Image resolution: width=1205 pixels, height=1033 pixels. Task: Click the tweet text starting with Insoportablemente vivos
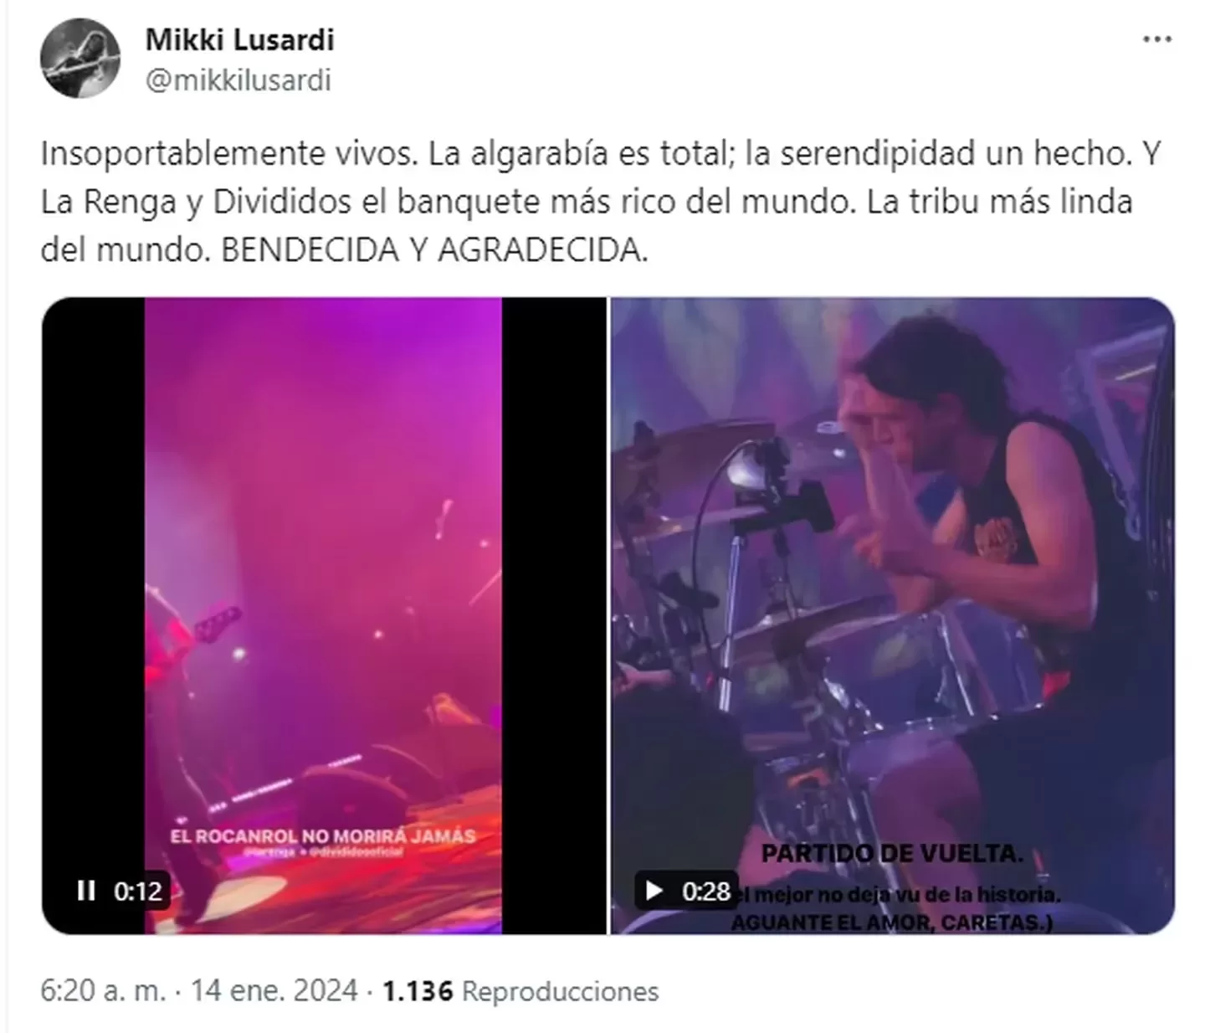pos(601,201)
